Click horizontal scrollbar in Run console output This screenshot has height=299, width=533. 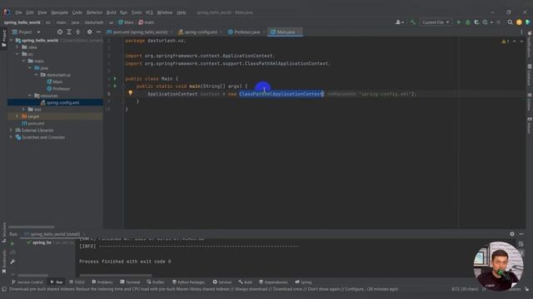coord(116,275)
